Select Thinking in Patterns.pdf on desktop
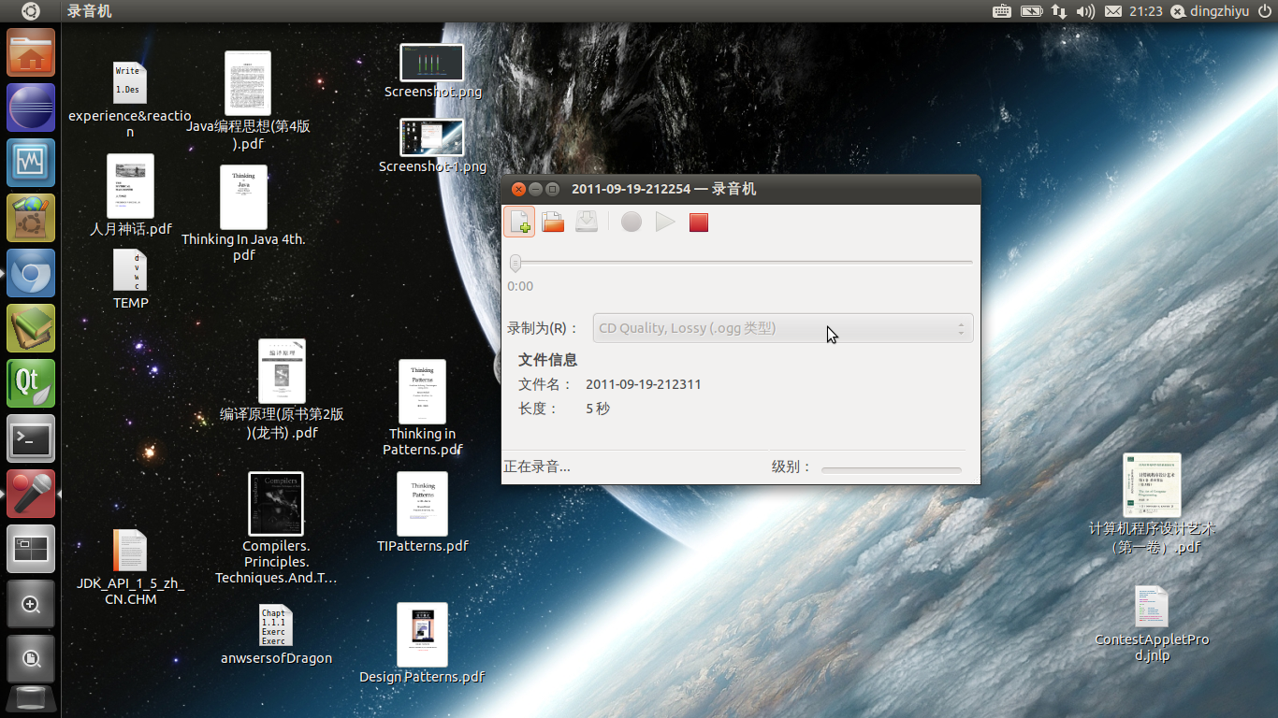The width and height of the screenshot is (1278, 718). pyautogui.click(x=422, y=408)
